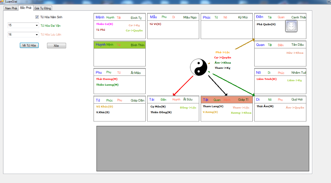Viewport: 331px width, 183px height.
Task: Select the orange highlighted Tật palace header
Action: (x=227, y=100)
